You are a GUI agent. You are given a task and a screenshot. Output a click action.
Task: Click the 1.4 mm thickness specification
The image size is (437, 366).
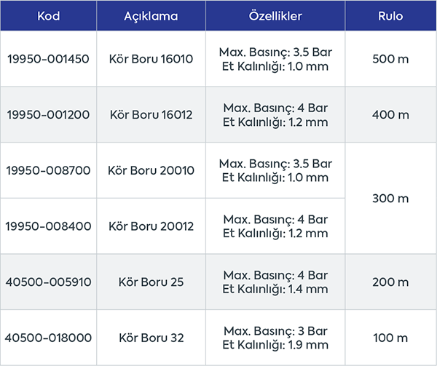[275, 290]
